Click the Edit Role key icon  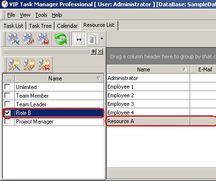[29, 65]
